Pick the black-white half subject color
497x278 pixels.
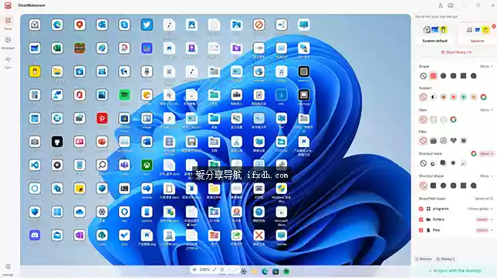click(433, 97)
